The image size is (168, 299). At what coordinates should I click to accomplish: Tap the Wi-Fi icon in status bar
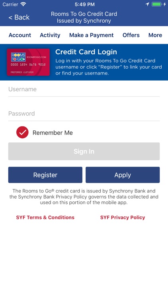click(23, 4)
